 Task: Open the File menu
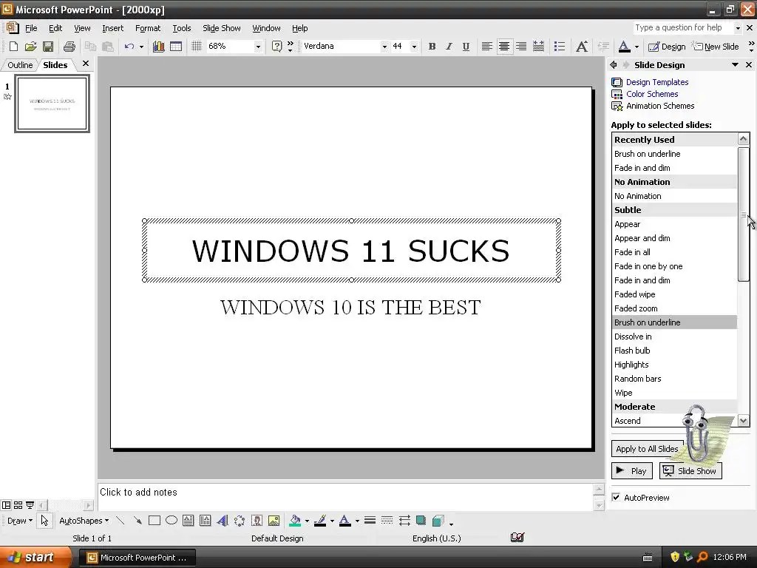[x=31, y=28]
